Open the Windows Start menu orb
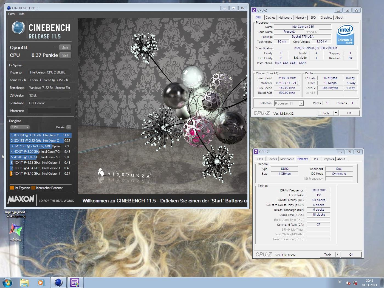The height and width of the screenshot is (288, 384). pyautogui.click(x=7, y=283)
